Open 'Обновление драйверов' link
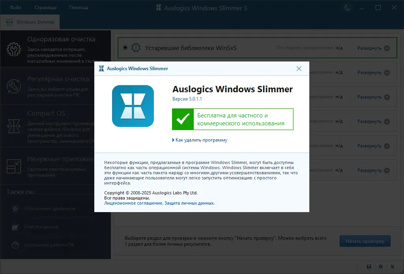This screenshot has height=274, width=404. pos(50,209)
